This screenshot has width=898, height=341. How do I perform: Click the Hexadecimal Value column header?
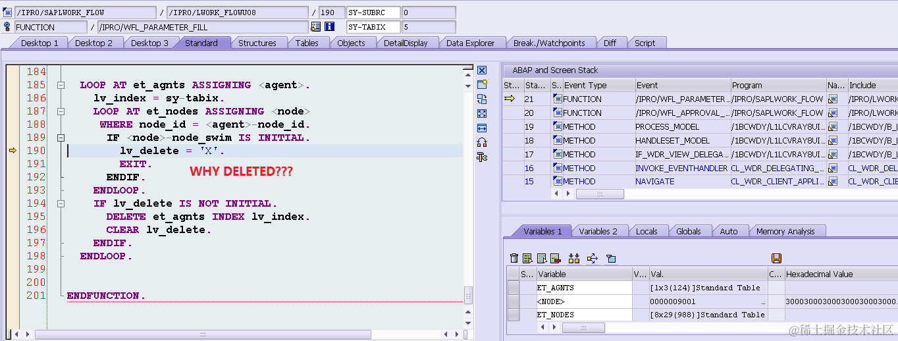pos(841,274)
